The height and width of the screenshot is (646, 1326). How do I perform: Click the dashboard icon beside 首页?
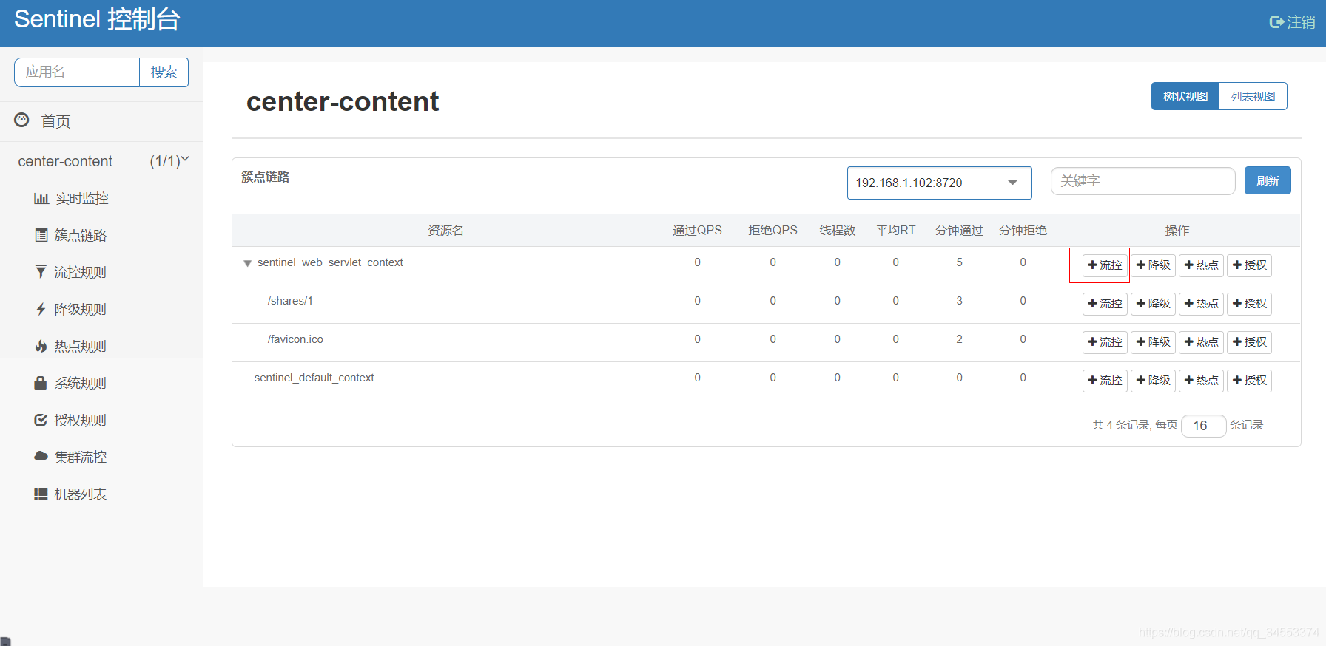pyautogui.click(x=22, y=120)
